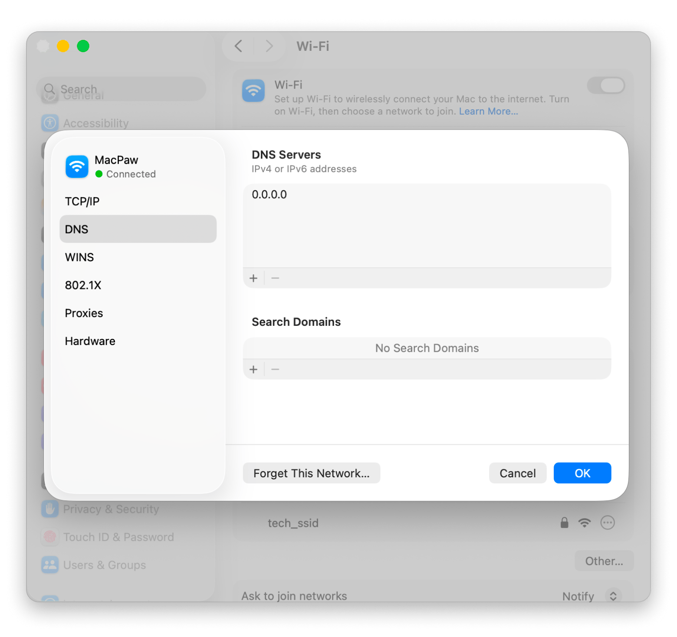Select the WINS tab
The image size is (677, 637).
[x=79, y=257]
